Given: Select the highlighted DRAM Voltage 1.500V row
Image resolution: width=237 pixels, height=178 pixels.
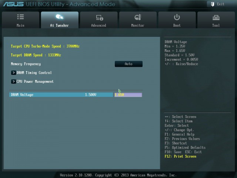Looking at the screenshot, I should (61, 95).
